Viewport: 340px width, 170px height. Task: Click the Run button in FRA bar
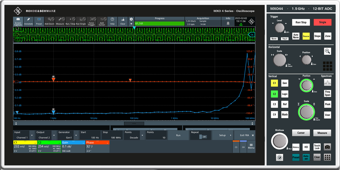pyautogui.click(x=178, y=135)
